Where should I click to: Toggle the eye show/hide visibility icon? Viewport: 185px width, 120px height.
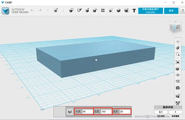(178, 75)
